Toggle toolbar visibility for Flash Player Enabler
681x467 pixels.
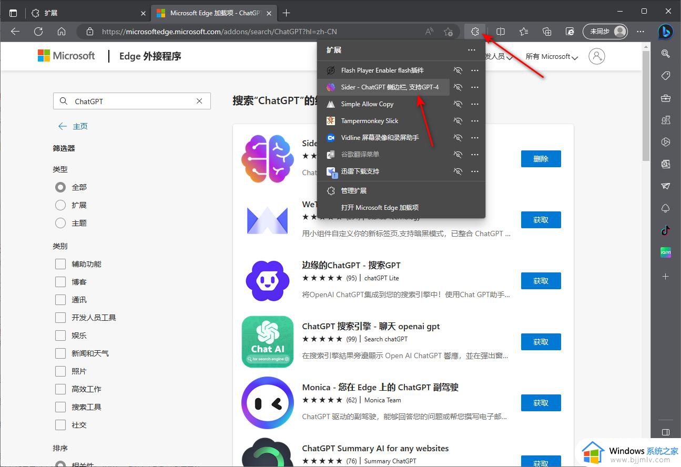[x=458, y=70]
